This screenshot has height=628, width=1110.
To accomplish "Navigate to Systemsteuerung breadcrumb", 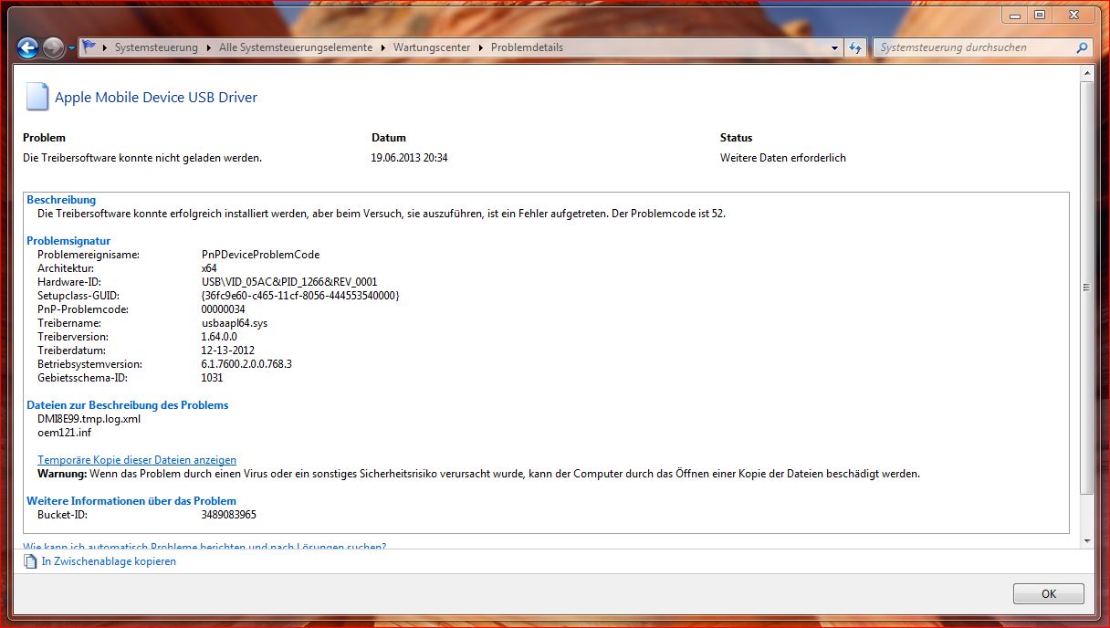I will coord(156,47).
